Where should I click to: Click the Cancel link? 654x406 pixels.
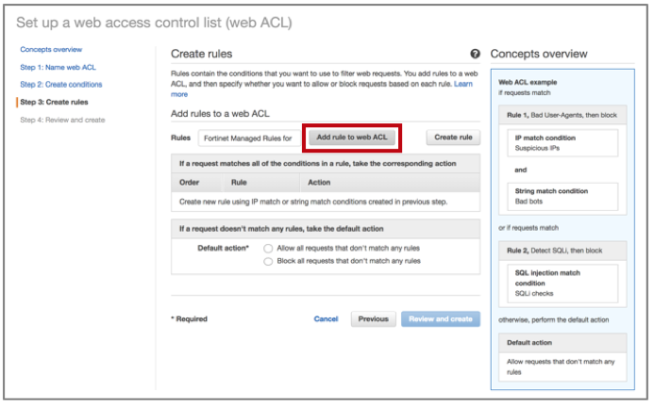coord(326,319)
